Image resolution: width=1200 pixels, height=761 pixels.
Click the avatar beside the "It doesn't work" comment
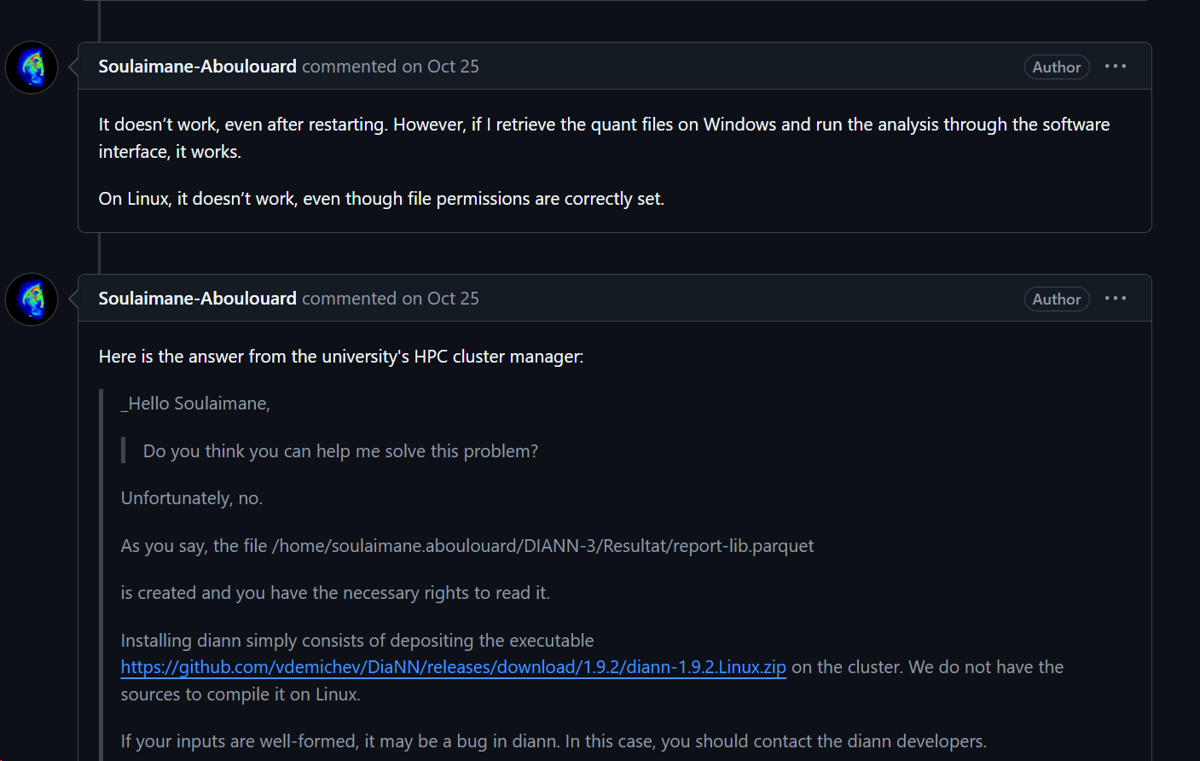pyautogui.click(x=32, y=67)
